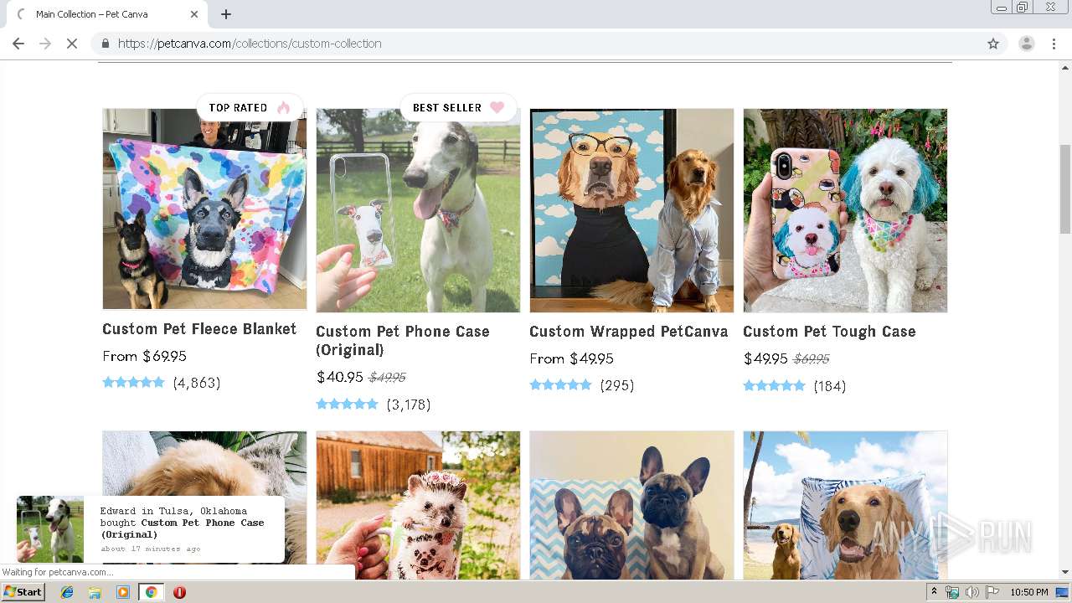
Task: Open the Chrome profile avatar icon
Action: coord(1026,44)
